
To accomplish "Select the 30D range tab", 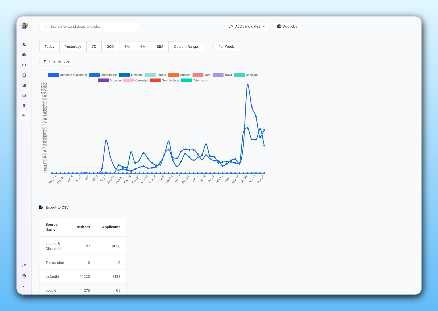I will tap(110, 47).
